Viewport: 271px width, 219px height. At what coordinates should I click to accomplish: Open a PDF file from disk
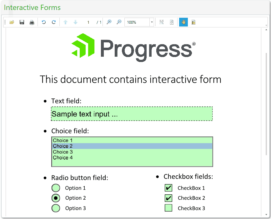12,22
